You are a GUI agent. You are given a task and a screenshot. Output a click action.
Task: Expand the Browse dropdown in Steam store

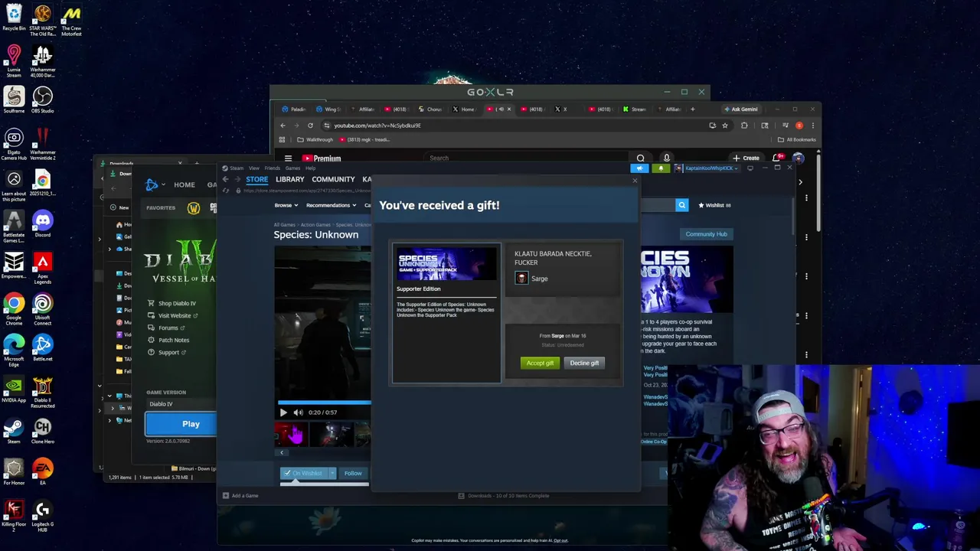point(285,205)
